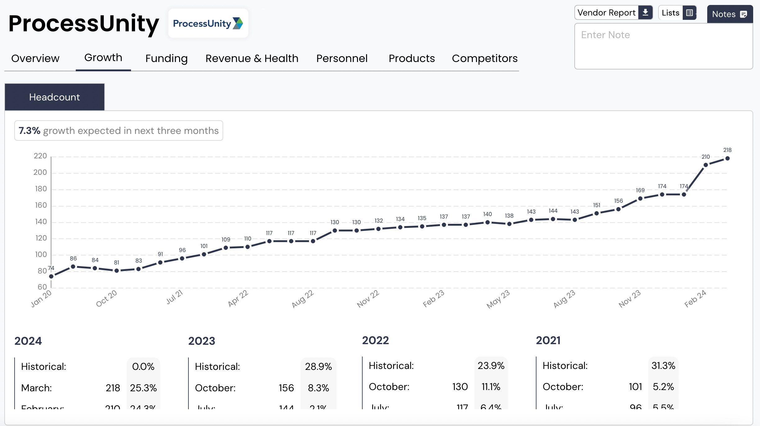This screenshot has height=426, width=760.
Task: Click the 2021 Historical 31.3% value
Action: coord(663,366)
